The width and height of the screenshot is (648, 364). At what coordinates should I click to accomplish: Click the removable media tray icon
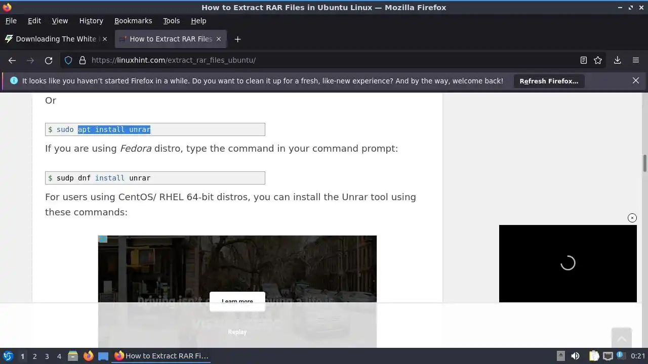(x=560, y=356)
